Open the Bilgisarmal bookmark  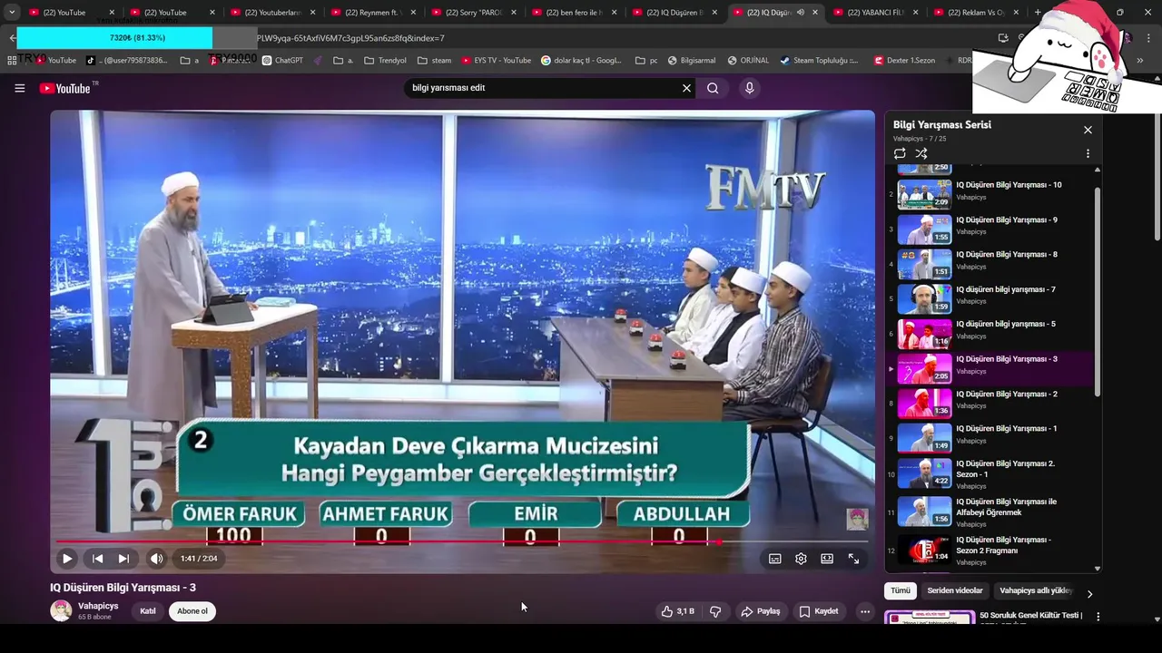(x=691, y=60)
